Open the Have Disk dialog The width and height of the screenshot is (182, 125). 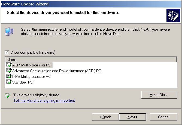[159, 95]
